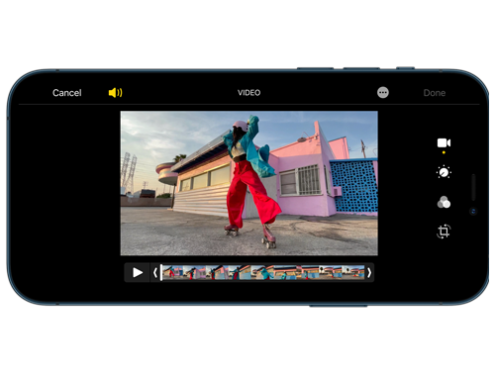Click the first frame thumbnail in the filmstrip
The image size is (495, 371).
[173, 273]
